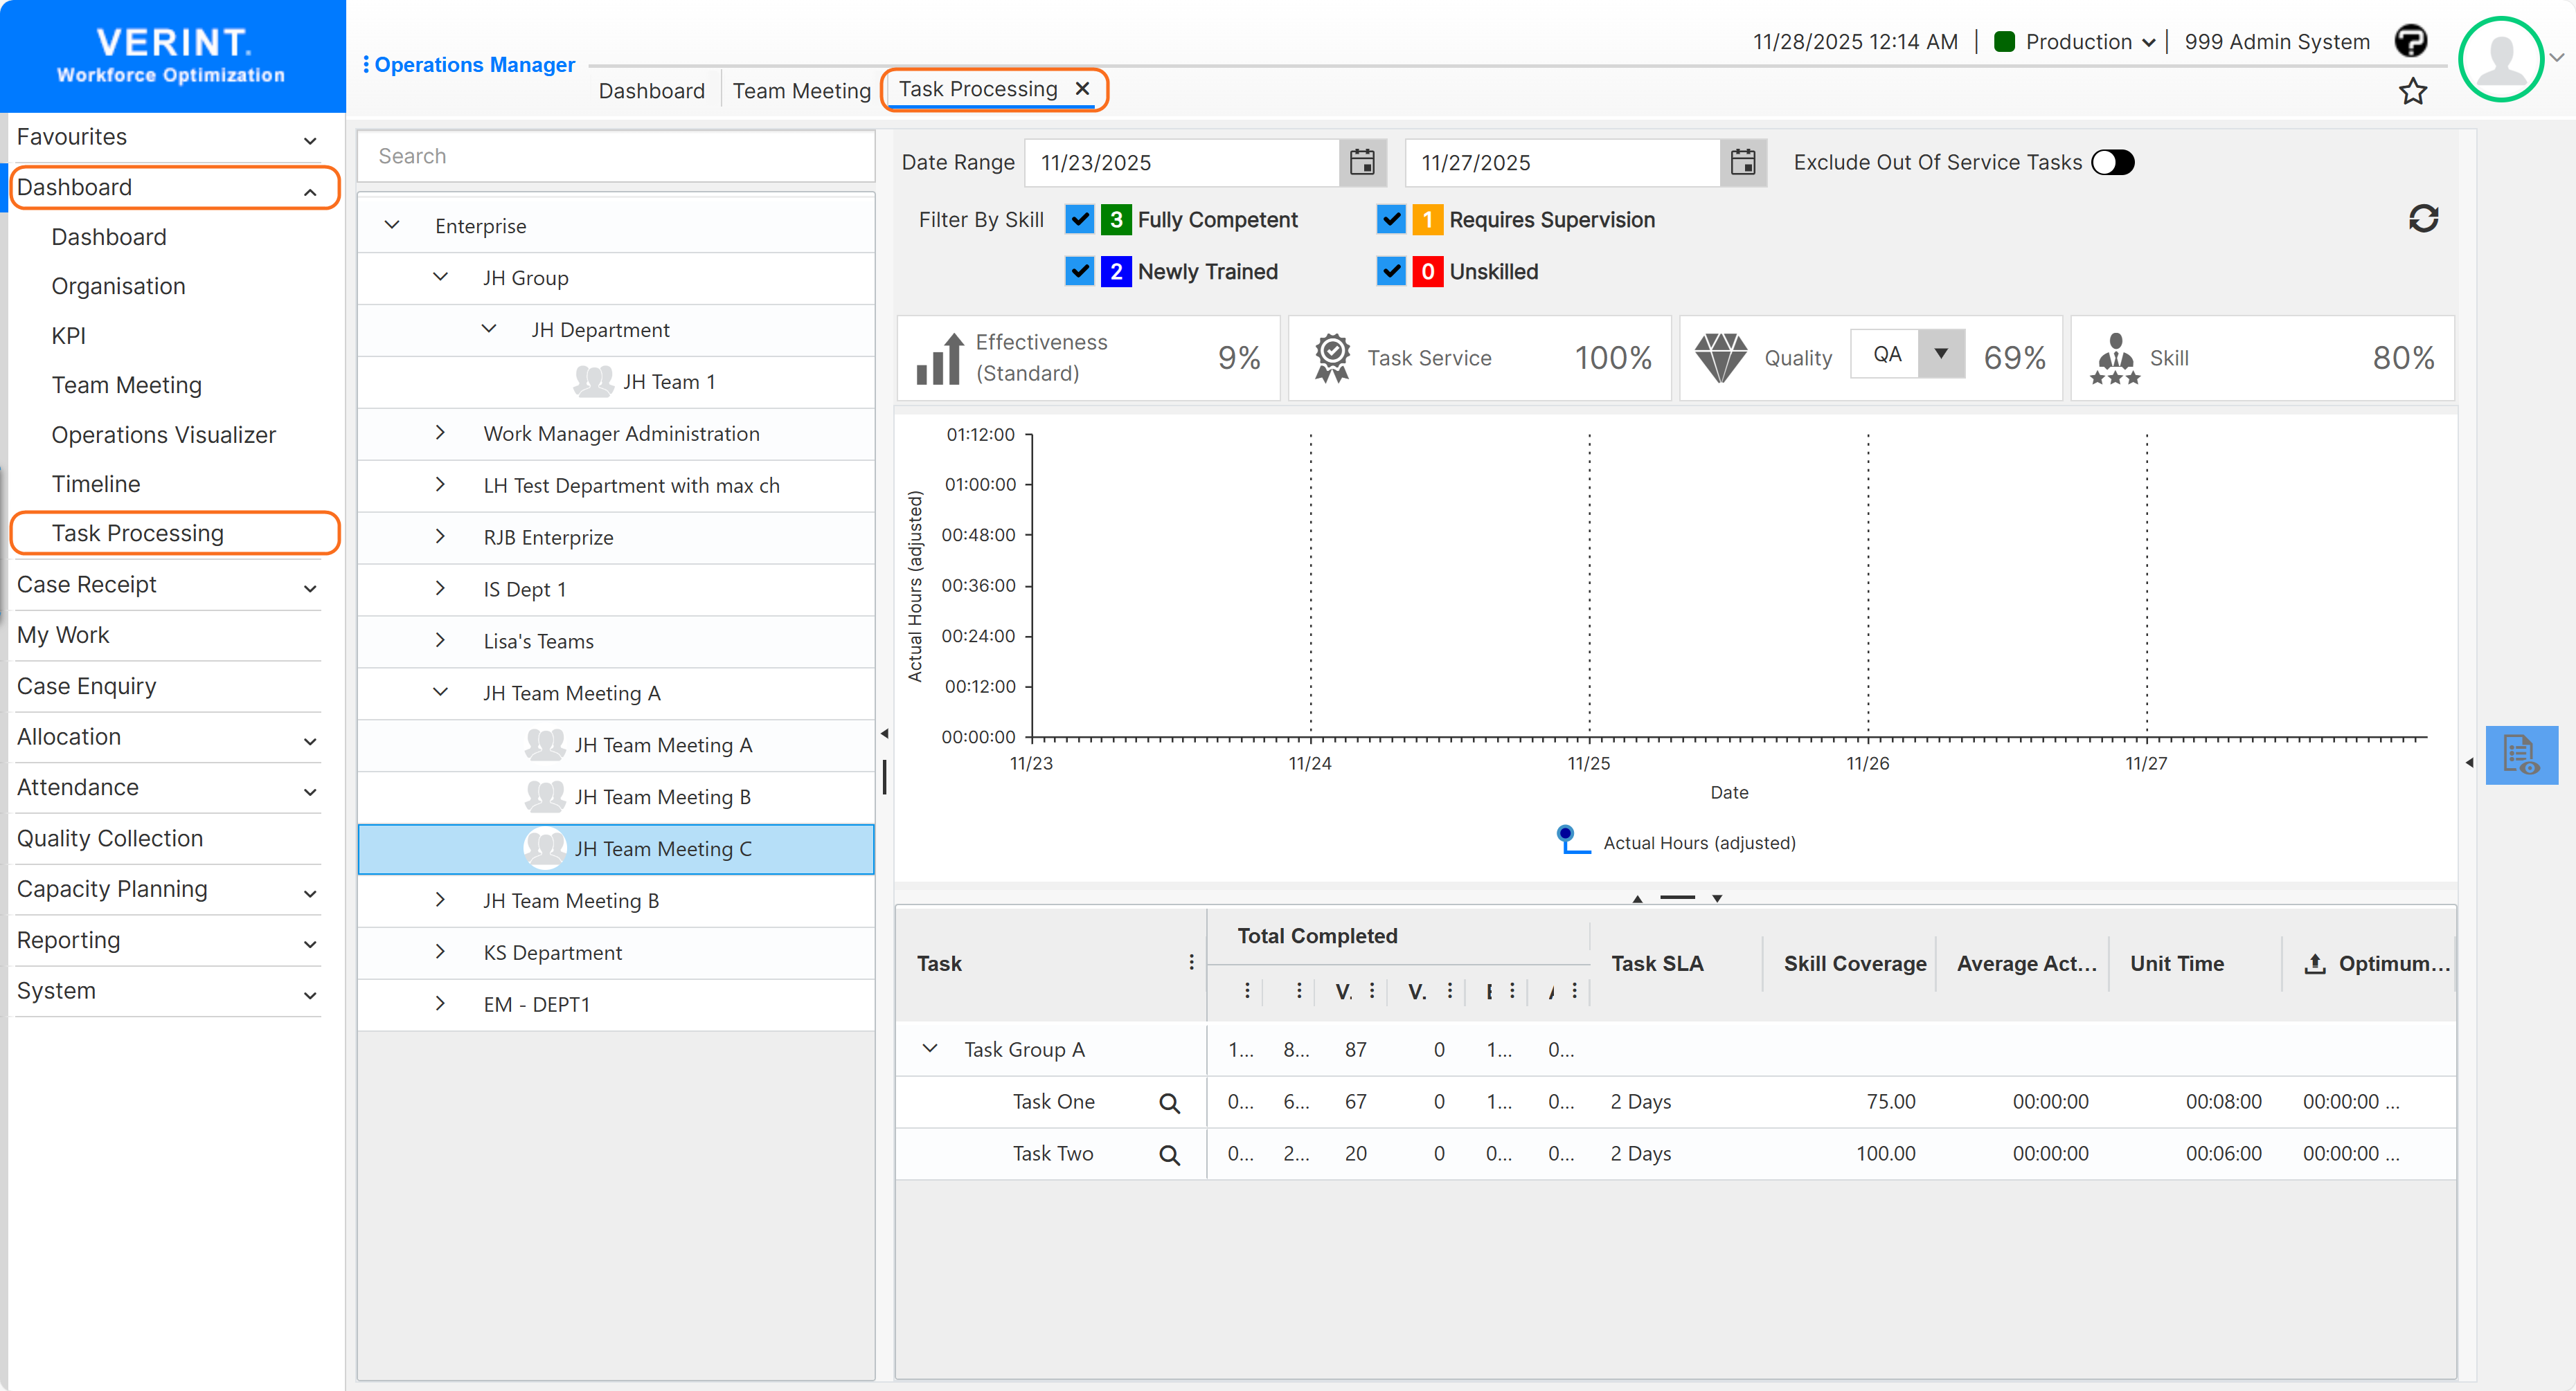The height and width of the screenshot is (1391, 2576).
Task: Click the magnifier icon next to Task One
Action: (1169, 1102)
